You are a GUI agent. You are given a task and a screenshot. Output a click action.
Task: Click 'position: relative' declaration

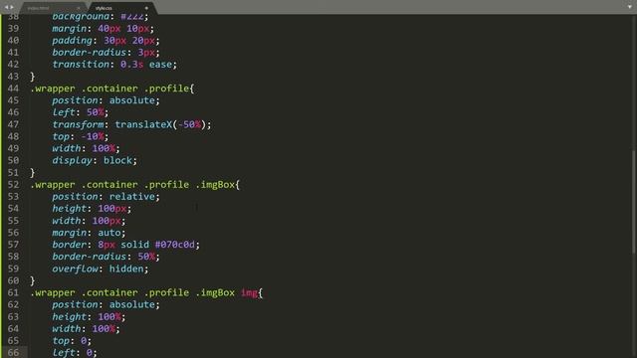(106, 197)
